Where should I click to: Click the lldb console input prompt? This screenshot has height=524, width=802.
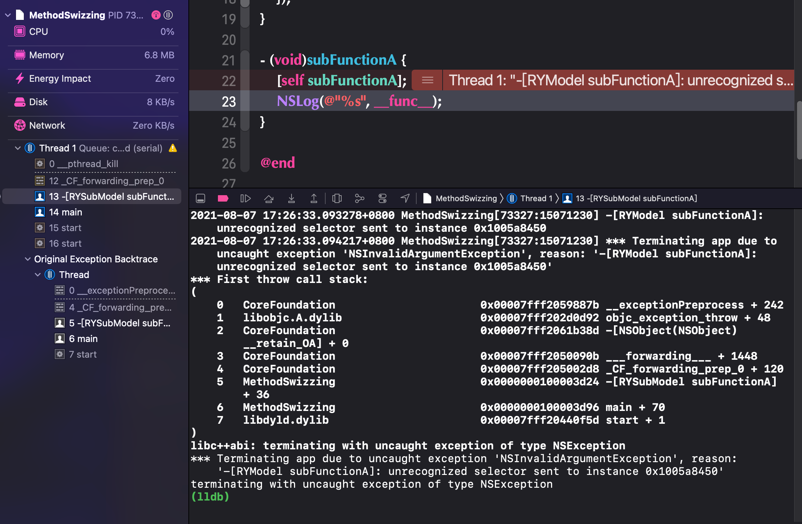(x=210, y=497)
